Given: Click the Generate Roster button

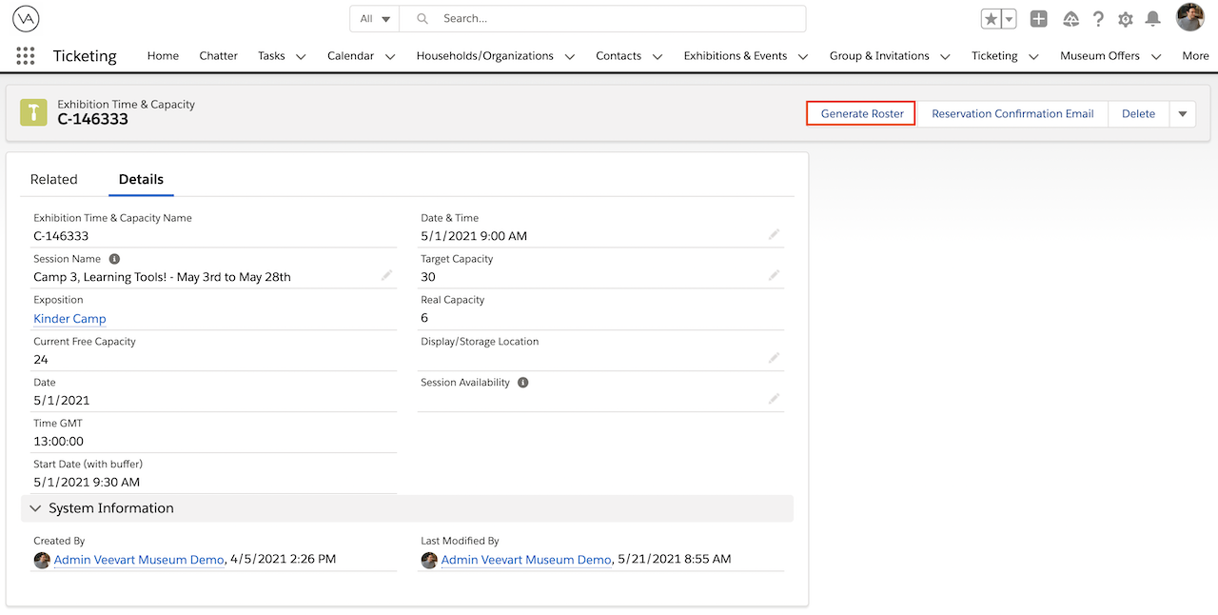Looking at the screenshot, I should tap(860, 112).
